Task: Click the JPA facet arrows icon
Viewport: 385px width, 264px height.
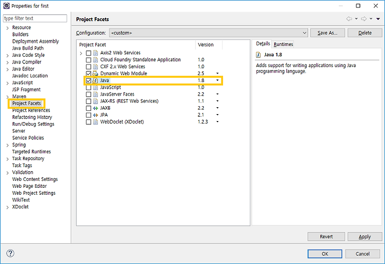Action: 96,115
